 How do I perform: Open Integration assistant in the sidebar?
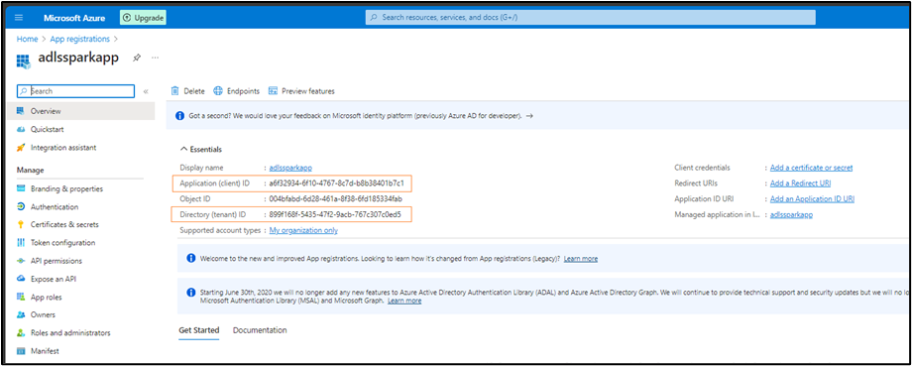pos(63,147)
